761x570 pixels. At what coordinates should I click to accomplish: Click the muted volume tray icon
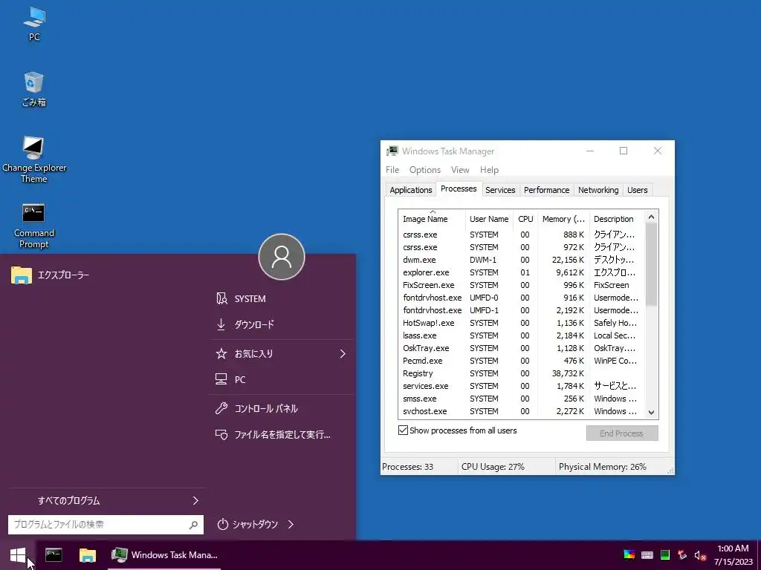pos(700,555)
